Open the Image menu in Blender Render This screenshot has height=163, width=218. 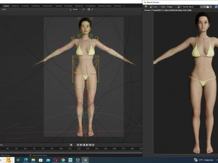pyautogui.click(x=169, y=7)
